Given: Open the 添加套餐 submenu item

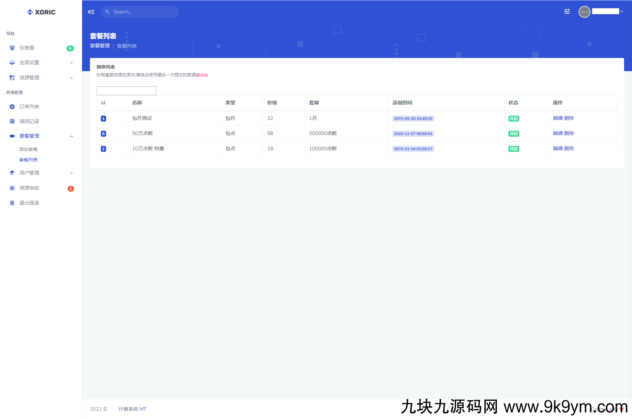Looking at the screenshot, I should click(28, 149).
